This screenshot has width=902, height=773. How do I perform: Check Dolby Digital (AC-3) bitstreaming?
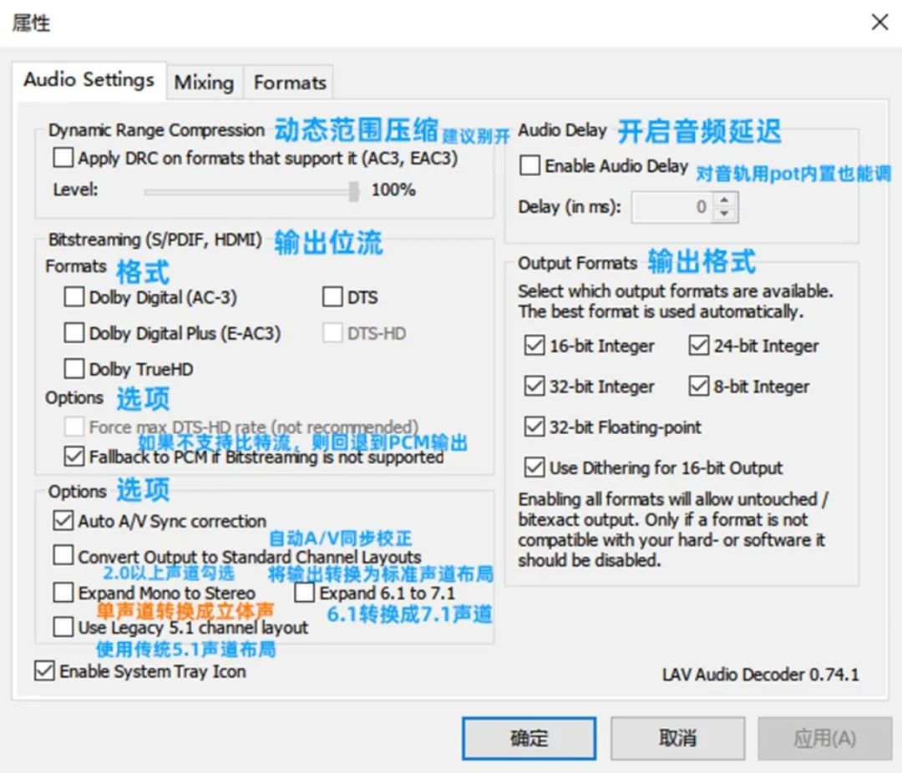tap(74, 297)
